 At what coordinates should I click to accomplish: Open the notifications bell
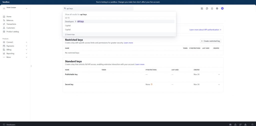tap(212, 8)
